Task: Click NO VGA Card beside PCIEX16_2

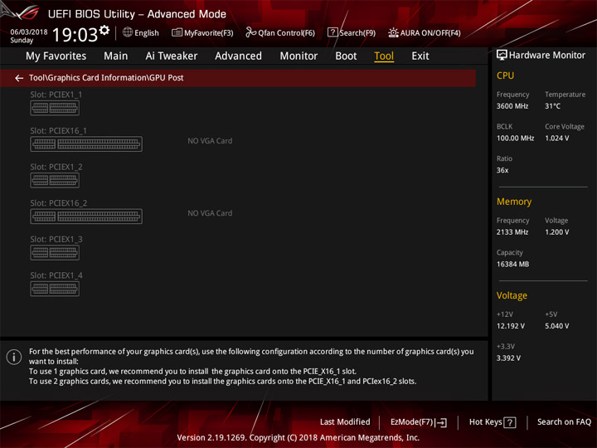Action: pyautogui.click(x=210, y=213)
